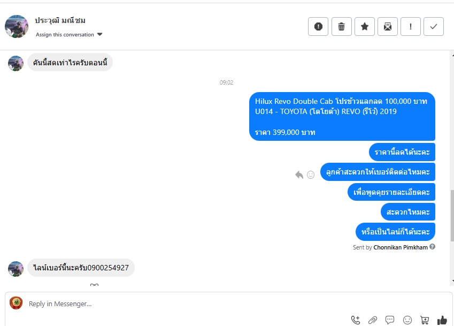The height and width of the screenshot is (326, 454).
Task: Open Chonnikan Pimkham sender link
Action: (401, 247)
